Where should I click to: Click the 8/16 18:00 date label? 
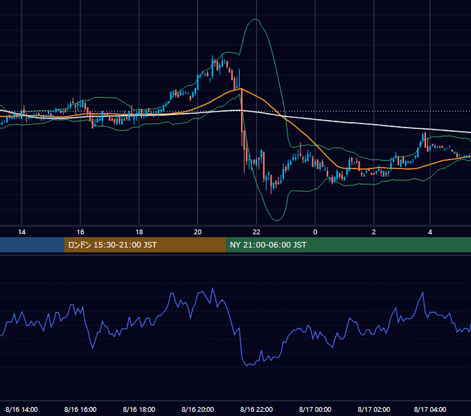(x=139, y=409)
